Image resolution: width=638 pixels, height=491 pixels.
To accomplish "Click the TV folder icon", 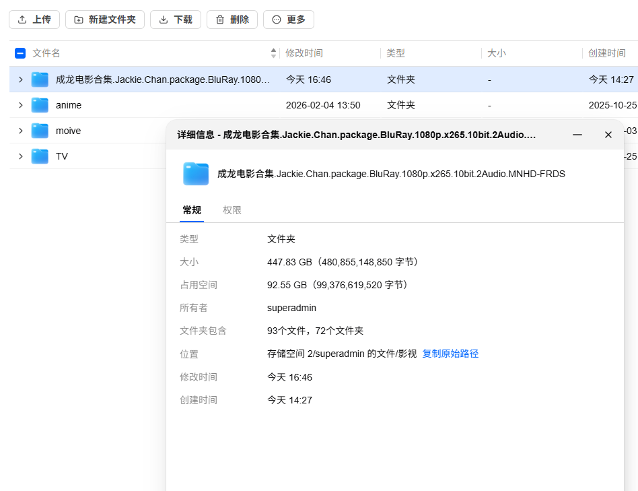I will [x=40, y=156].
